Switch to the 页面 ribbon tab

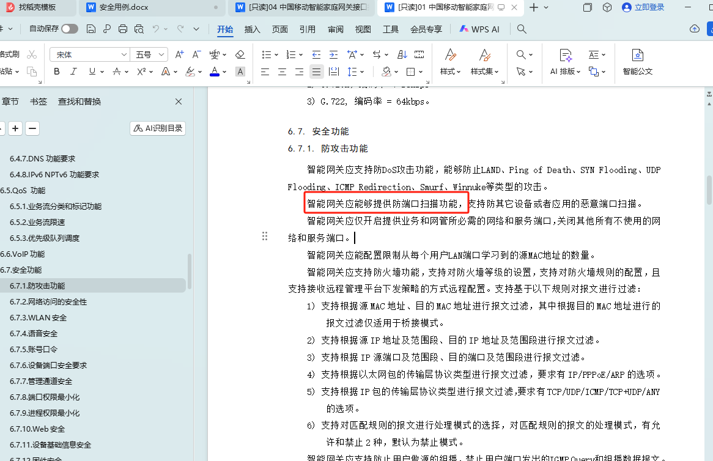(x=279, y=29)
